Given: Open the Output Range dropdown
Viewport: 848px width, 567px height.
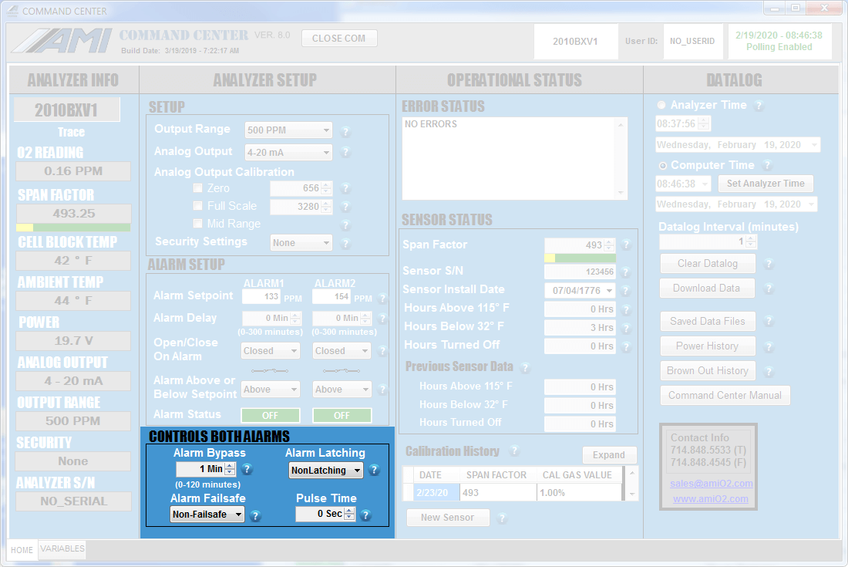Looking at the screenshot, I should 288,130.
